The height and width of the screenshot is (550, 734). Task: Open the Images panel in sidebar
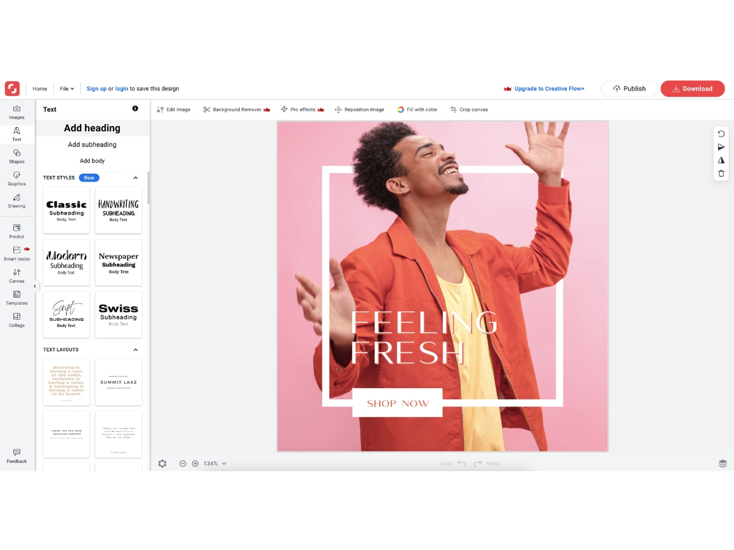17,112
